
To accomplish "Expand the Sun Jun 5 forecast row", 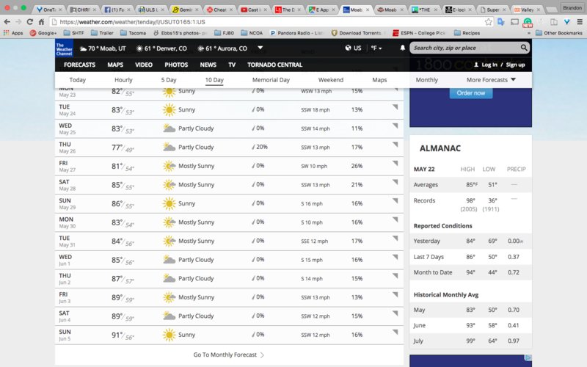I will click(395, 333).
